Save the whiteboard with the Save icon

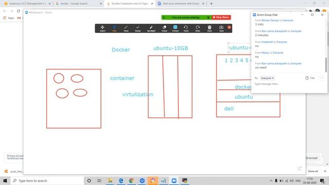click(222, 29)
